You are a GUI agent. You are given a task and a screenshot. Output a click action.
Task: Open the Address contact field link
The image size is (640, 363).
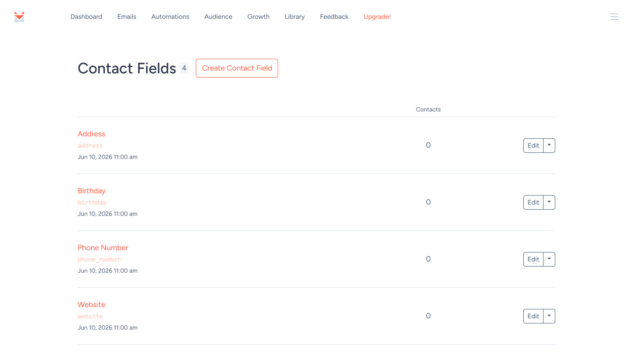91,134
